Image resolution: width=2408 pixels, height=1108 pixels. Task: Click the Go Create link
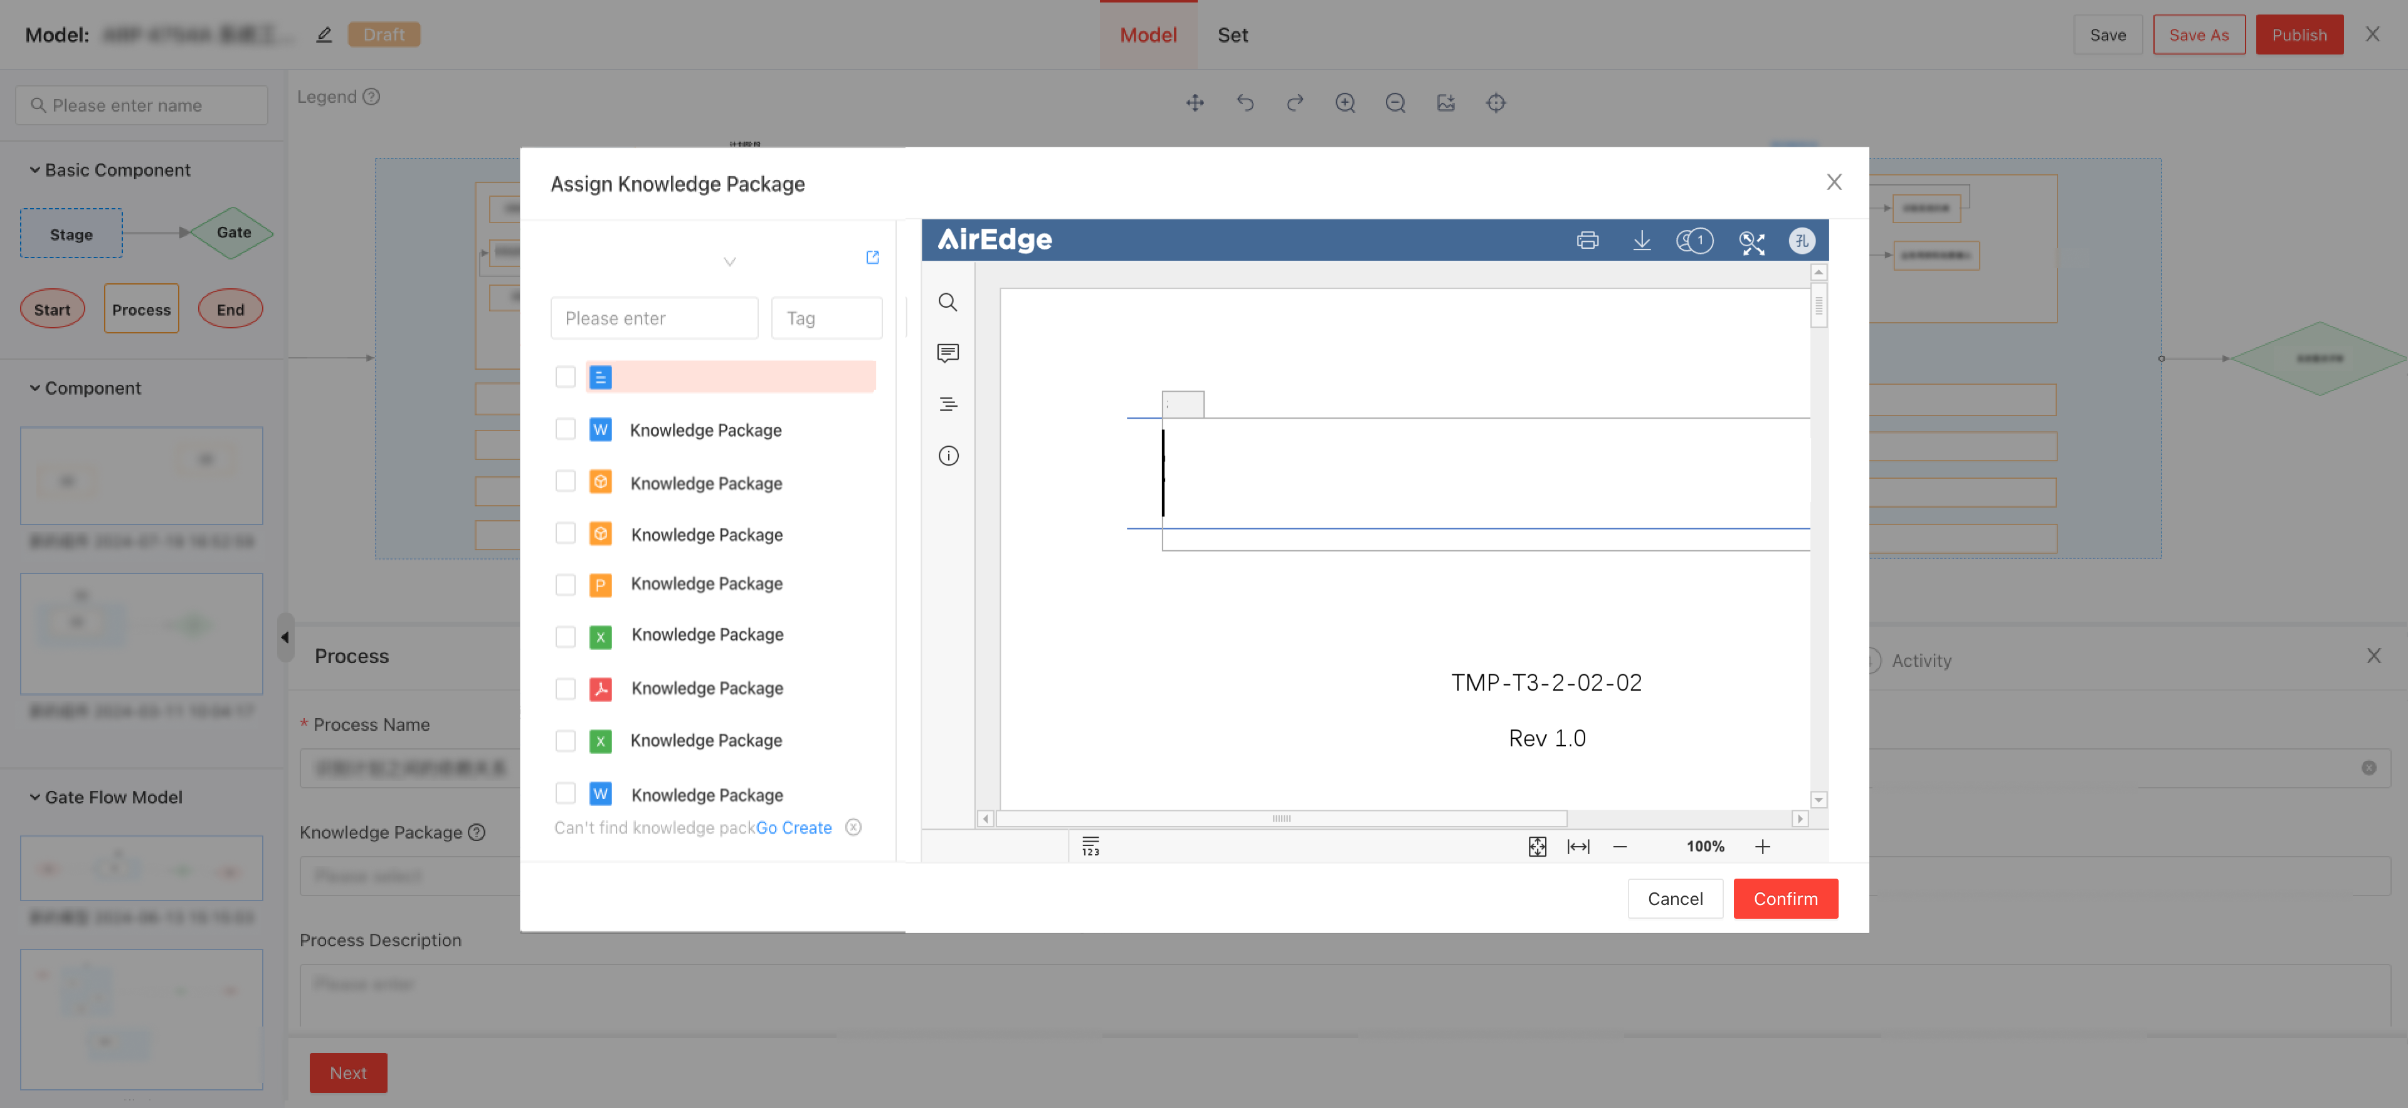793,828
